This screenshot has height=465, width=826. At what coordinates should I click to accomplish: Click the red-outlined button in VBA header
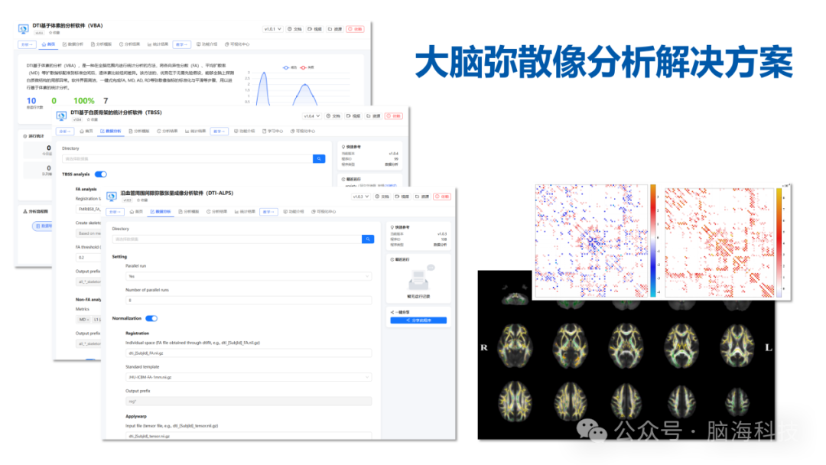point(355,29)
